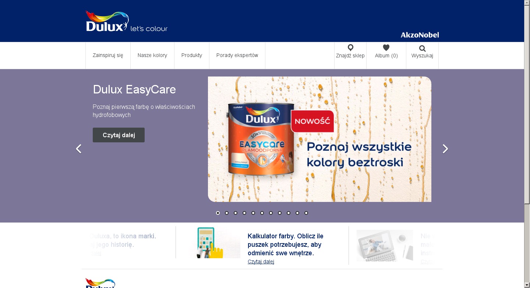Open the Porady ekspertów menu
The height and width of the screenshot is (288, 530).
tap(237, 55)
